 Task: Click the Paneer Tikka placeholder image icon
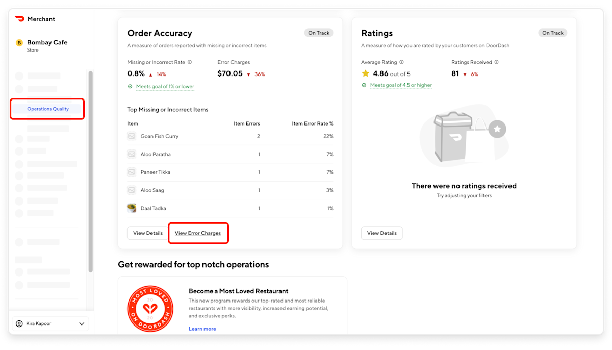click(x=132, y=172)
